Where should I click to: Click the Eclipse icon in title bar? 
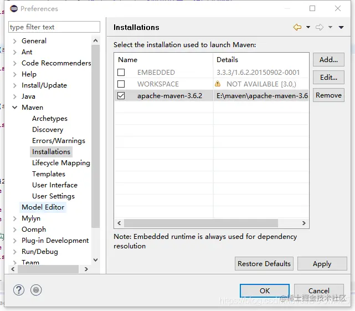click(14, 9)
